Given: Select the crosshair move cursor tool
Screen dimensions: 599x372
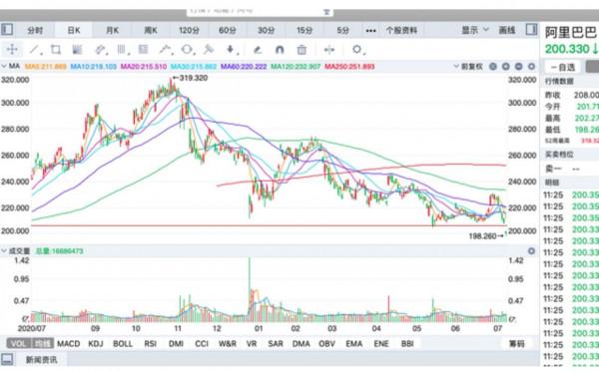Looking at the screenshot, I should [12, 50].
